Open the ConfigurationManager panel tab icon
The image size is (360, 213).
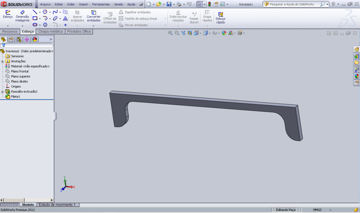pyautogui.click(x=19, y=40)
